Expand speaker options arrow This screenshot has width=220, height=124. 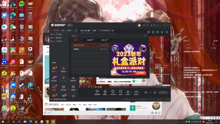coord(139,92)
